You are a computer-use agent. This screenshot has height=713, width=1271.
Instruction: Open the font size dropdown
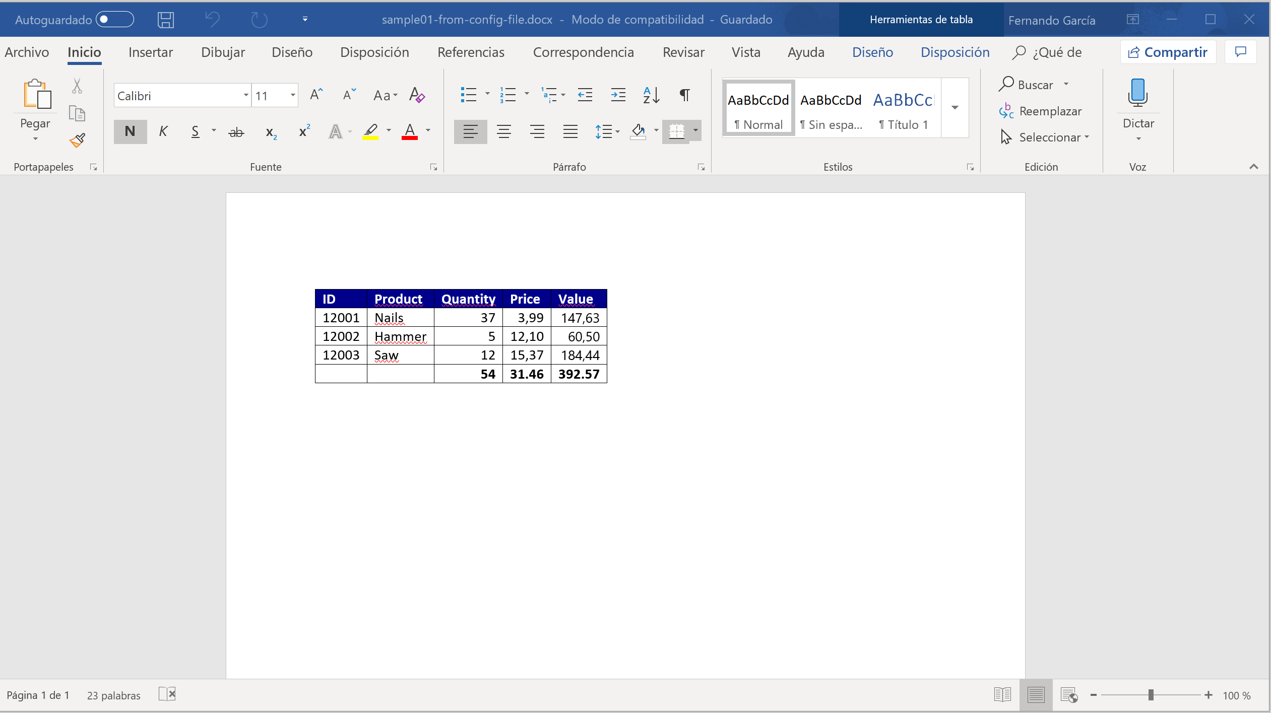click(292, 95)
